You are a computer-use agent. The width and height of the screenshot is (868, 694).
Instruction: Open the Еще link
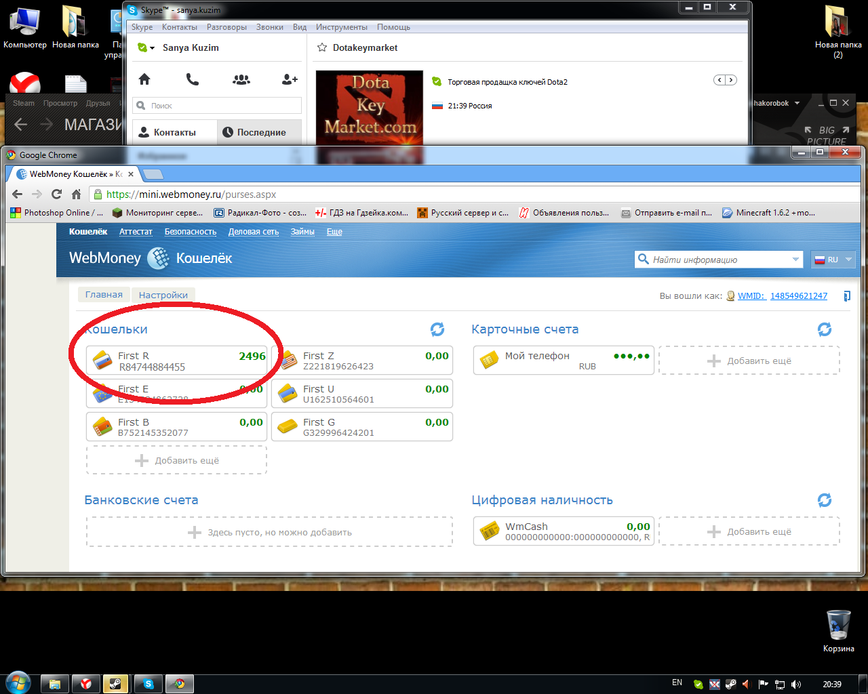click(334, 232)
